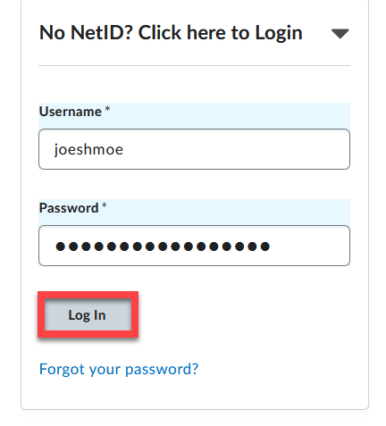Click the Log In button
The image size is (386, 426).
88,314
